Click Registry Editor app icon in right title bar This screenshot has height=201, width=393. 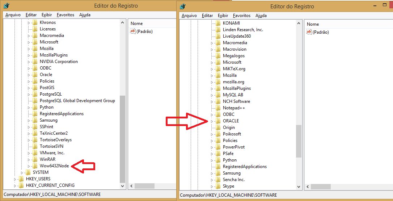[183, 6]
